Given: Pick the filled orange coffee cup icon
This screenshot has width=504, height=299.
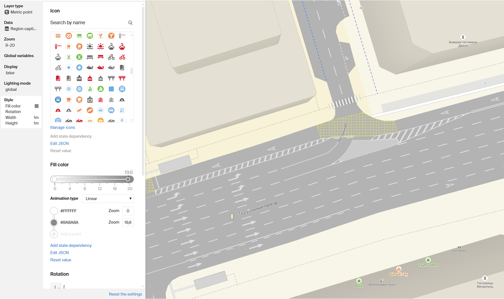Looking at the screenshot, I should point(79,100).
